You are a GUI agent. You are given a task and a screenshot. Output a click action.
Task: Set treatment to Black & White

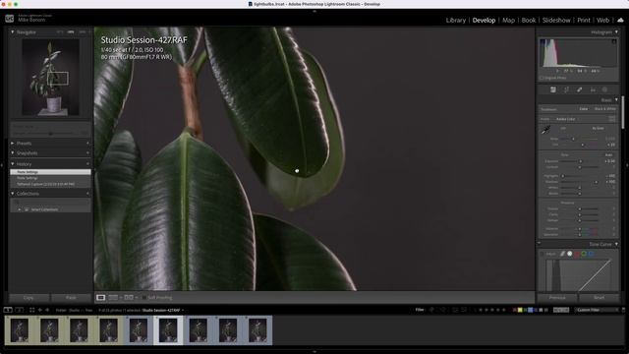click(605, 109)
